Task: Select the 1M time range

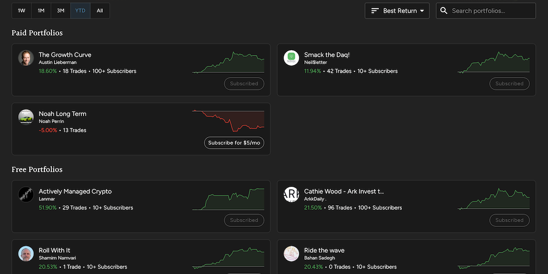Action: [41, 11]
